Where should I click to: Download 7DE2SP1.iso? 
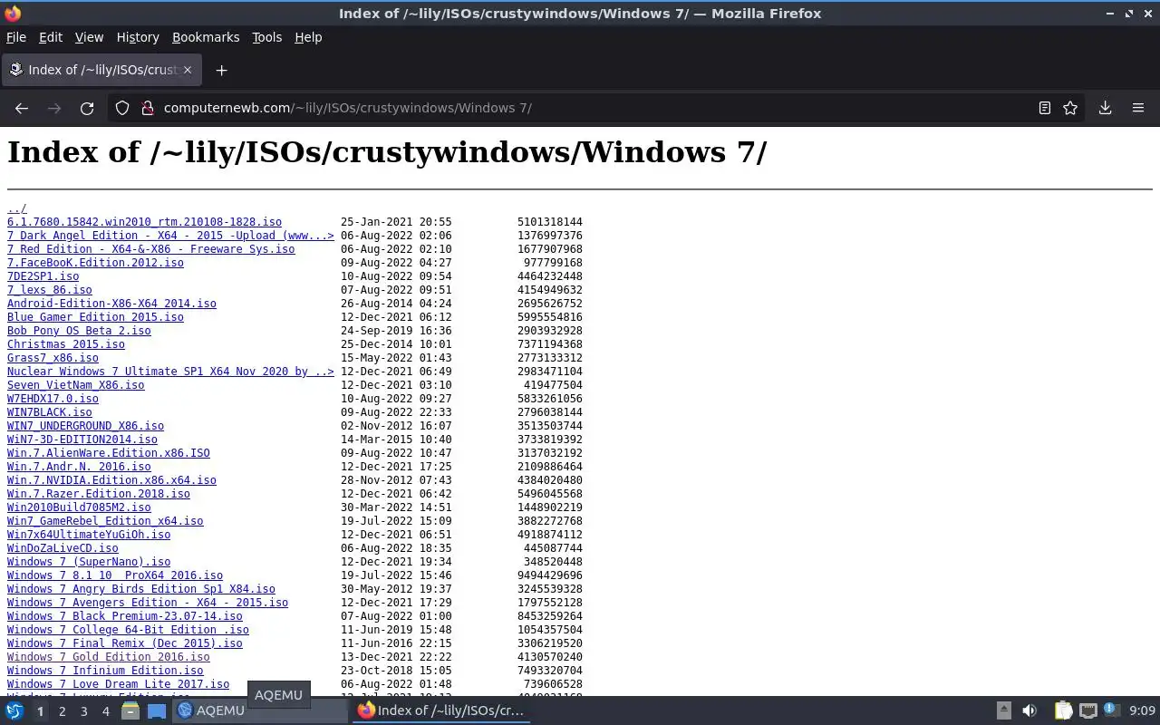[x=43, y=276]
